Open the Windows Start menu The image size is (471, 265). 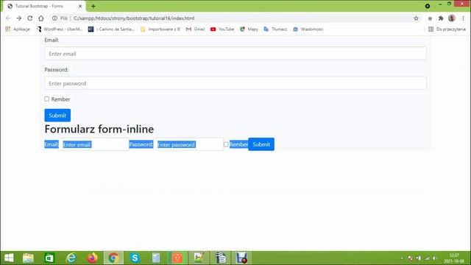pos(9,258)
